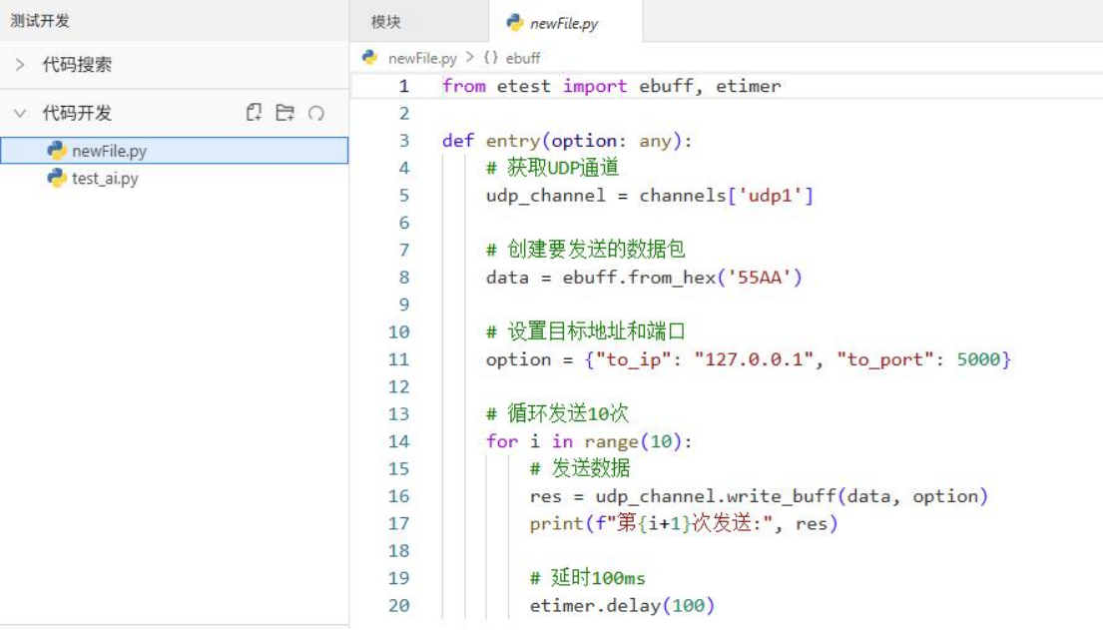Click the 代码搜索 section label

point(77,65)
